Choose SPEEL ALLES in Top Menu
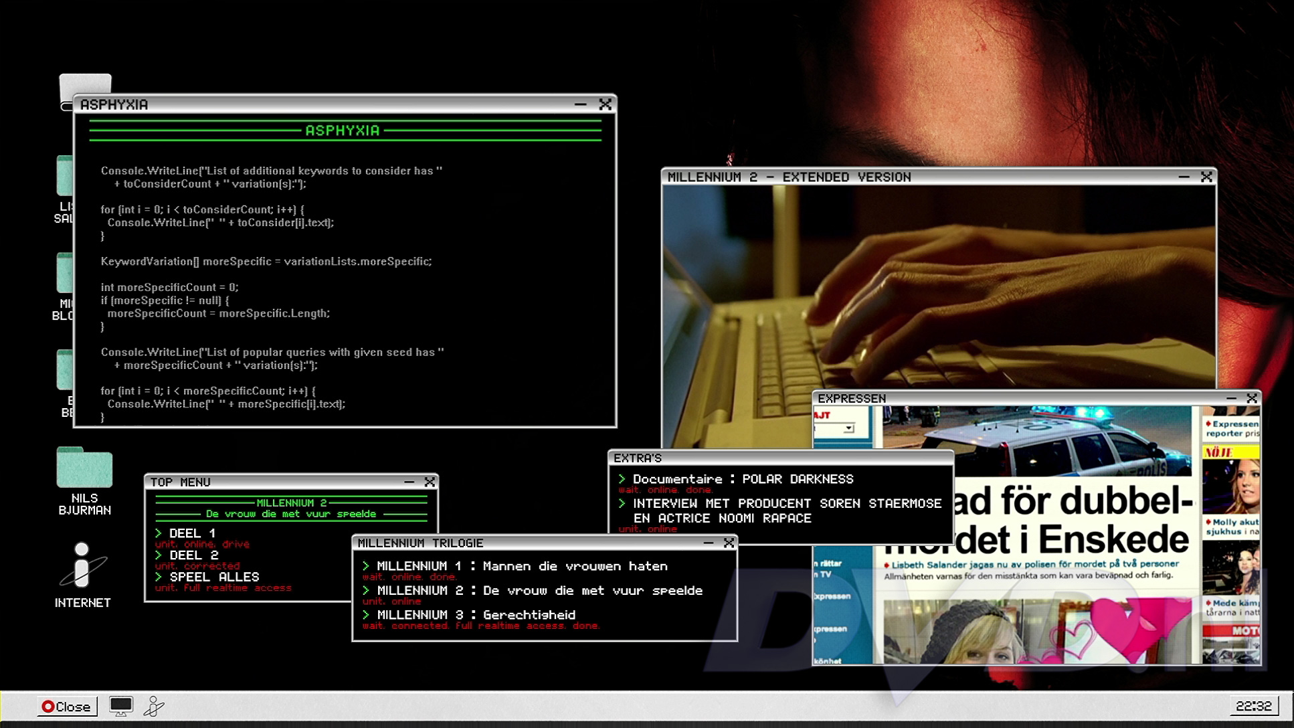The width and height of the screenshot is (1294, 728). coord(214,577)
